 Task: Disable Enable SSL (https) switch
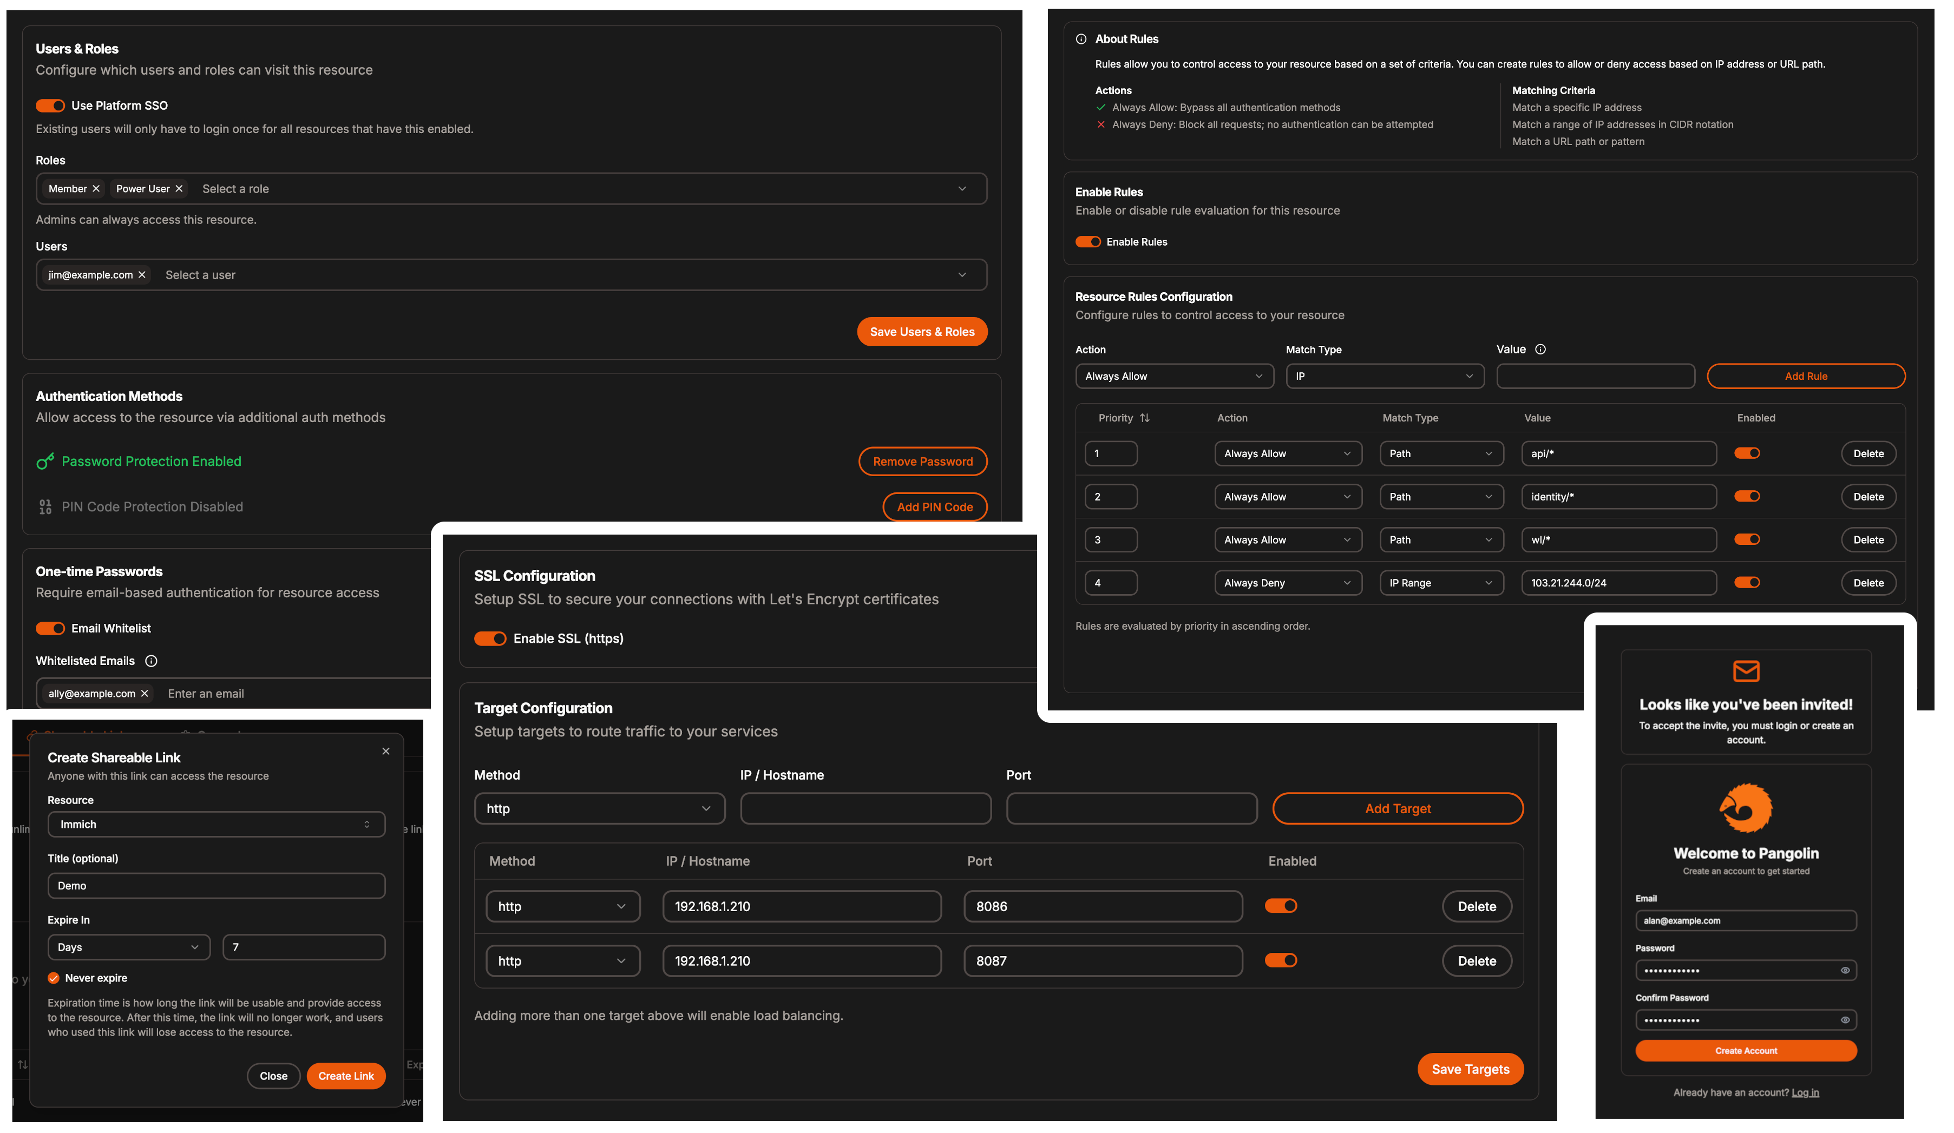(490, 638)
